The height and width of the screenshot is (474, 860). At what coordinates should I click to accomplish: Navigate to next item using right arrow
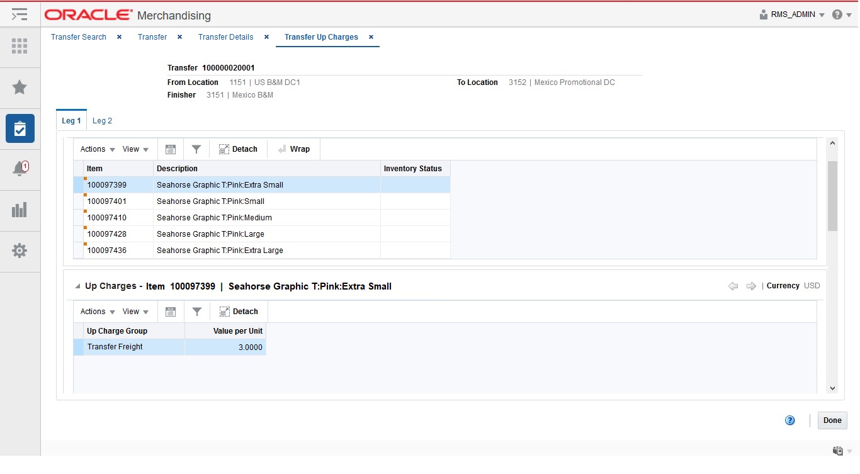(752, 286)
